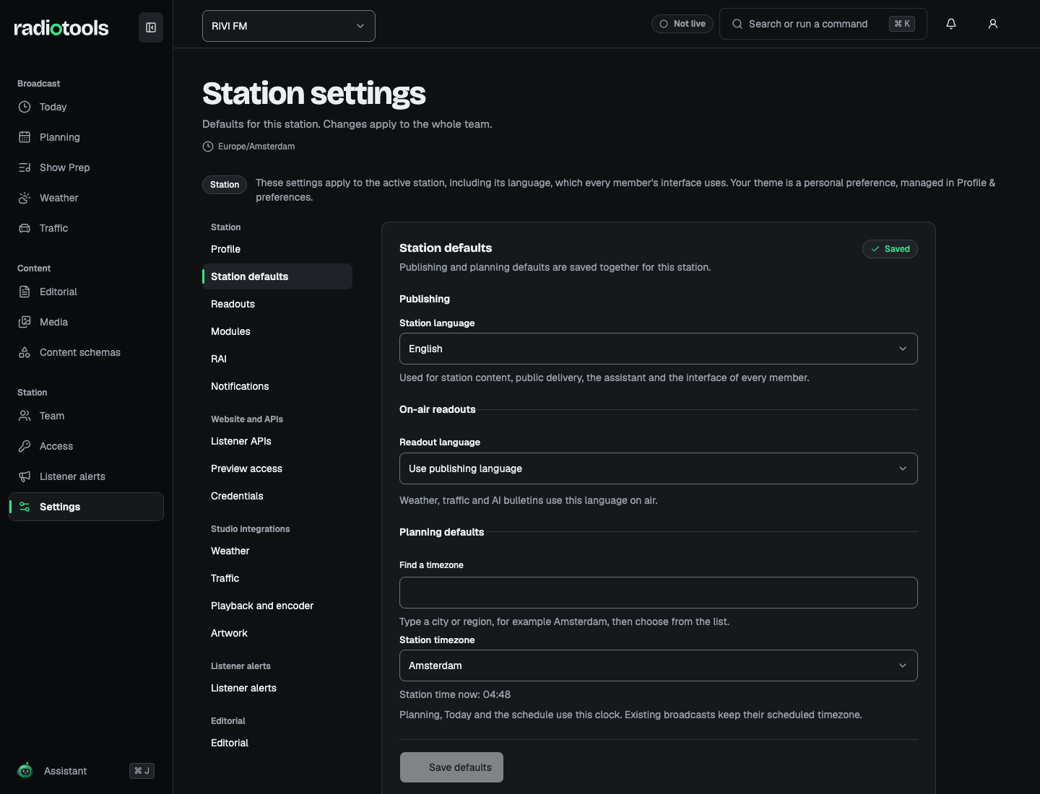Click the Content schemas shapes icon
The width and height of the screenshot is (1040, 794).
(25, 352)
